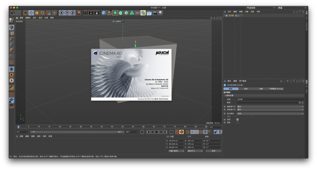Viewport: 317px width, 170px height.
Task: Open the Subdivision Surface generators icon
Action: tap(115, 13)
